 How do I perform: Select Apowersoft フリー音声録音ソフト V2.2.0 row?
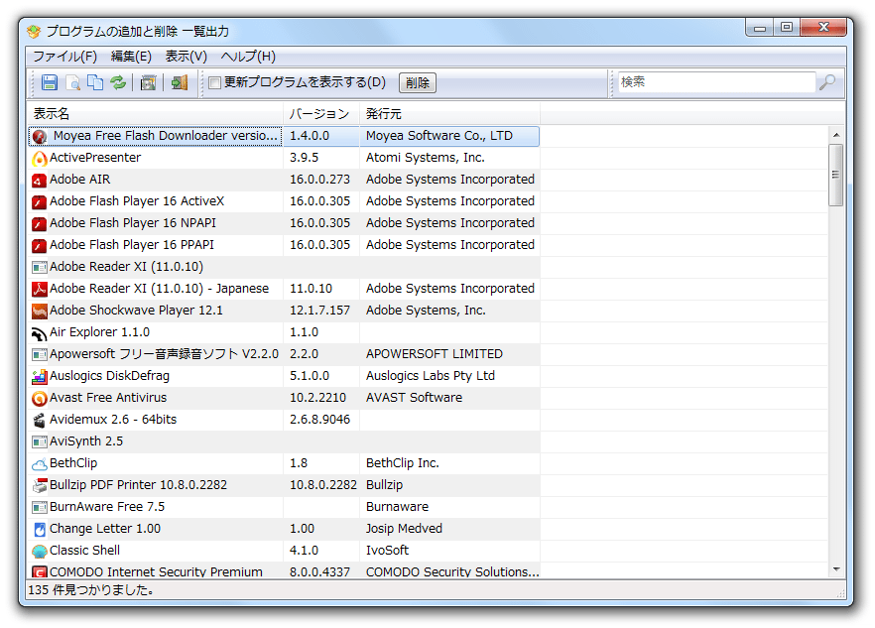pos(284,354)
